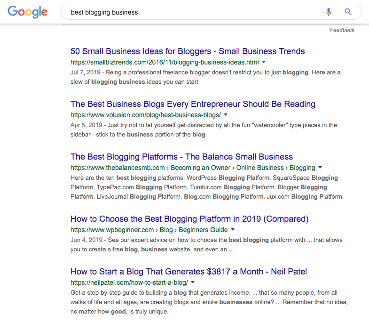This screenshot has width=369, height=322.
Task: Open Neil Patel 'How to Start a Blog' result
Action: (189, 272)
